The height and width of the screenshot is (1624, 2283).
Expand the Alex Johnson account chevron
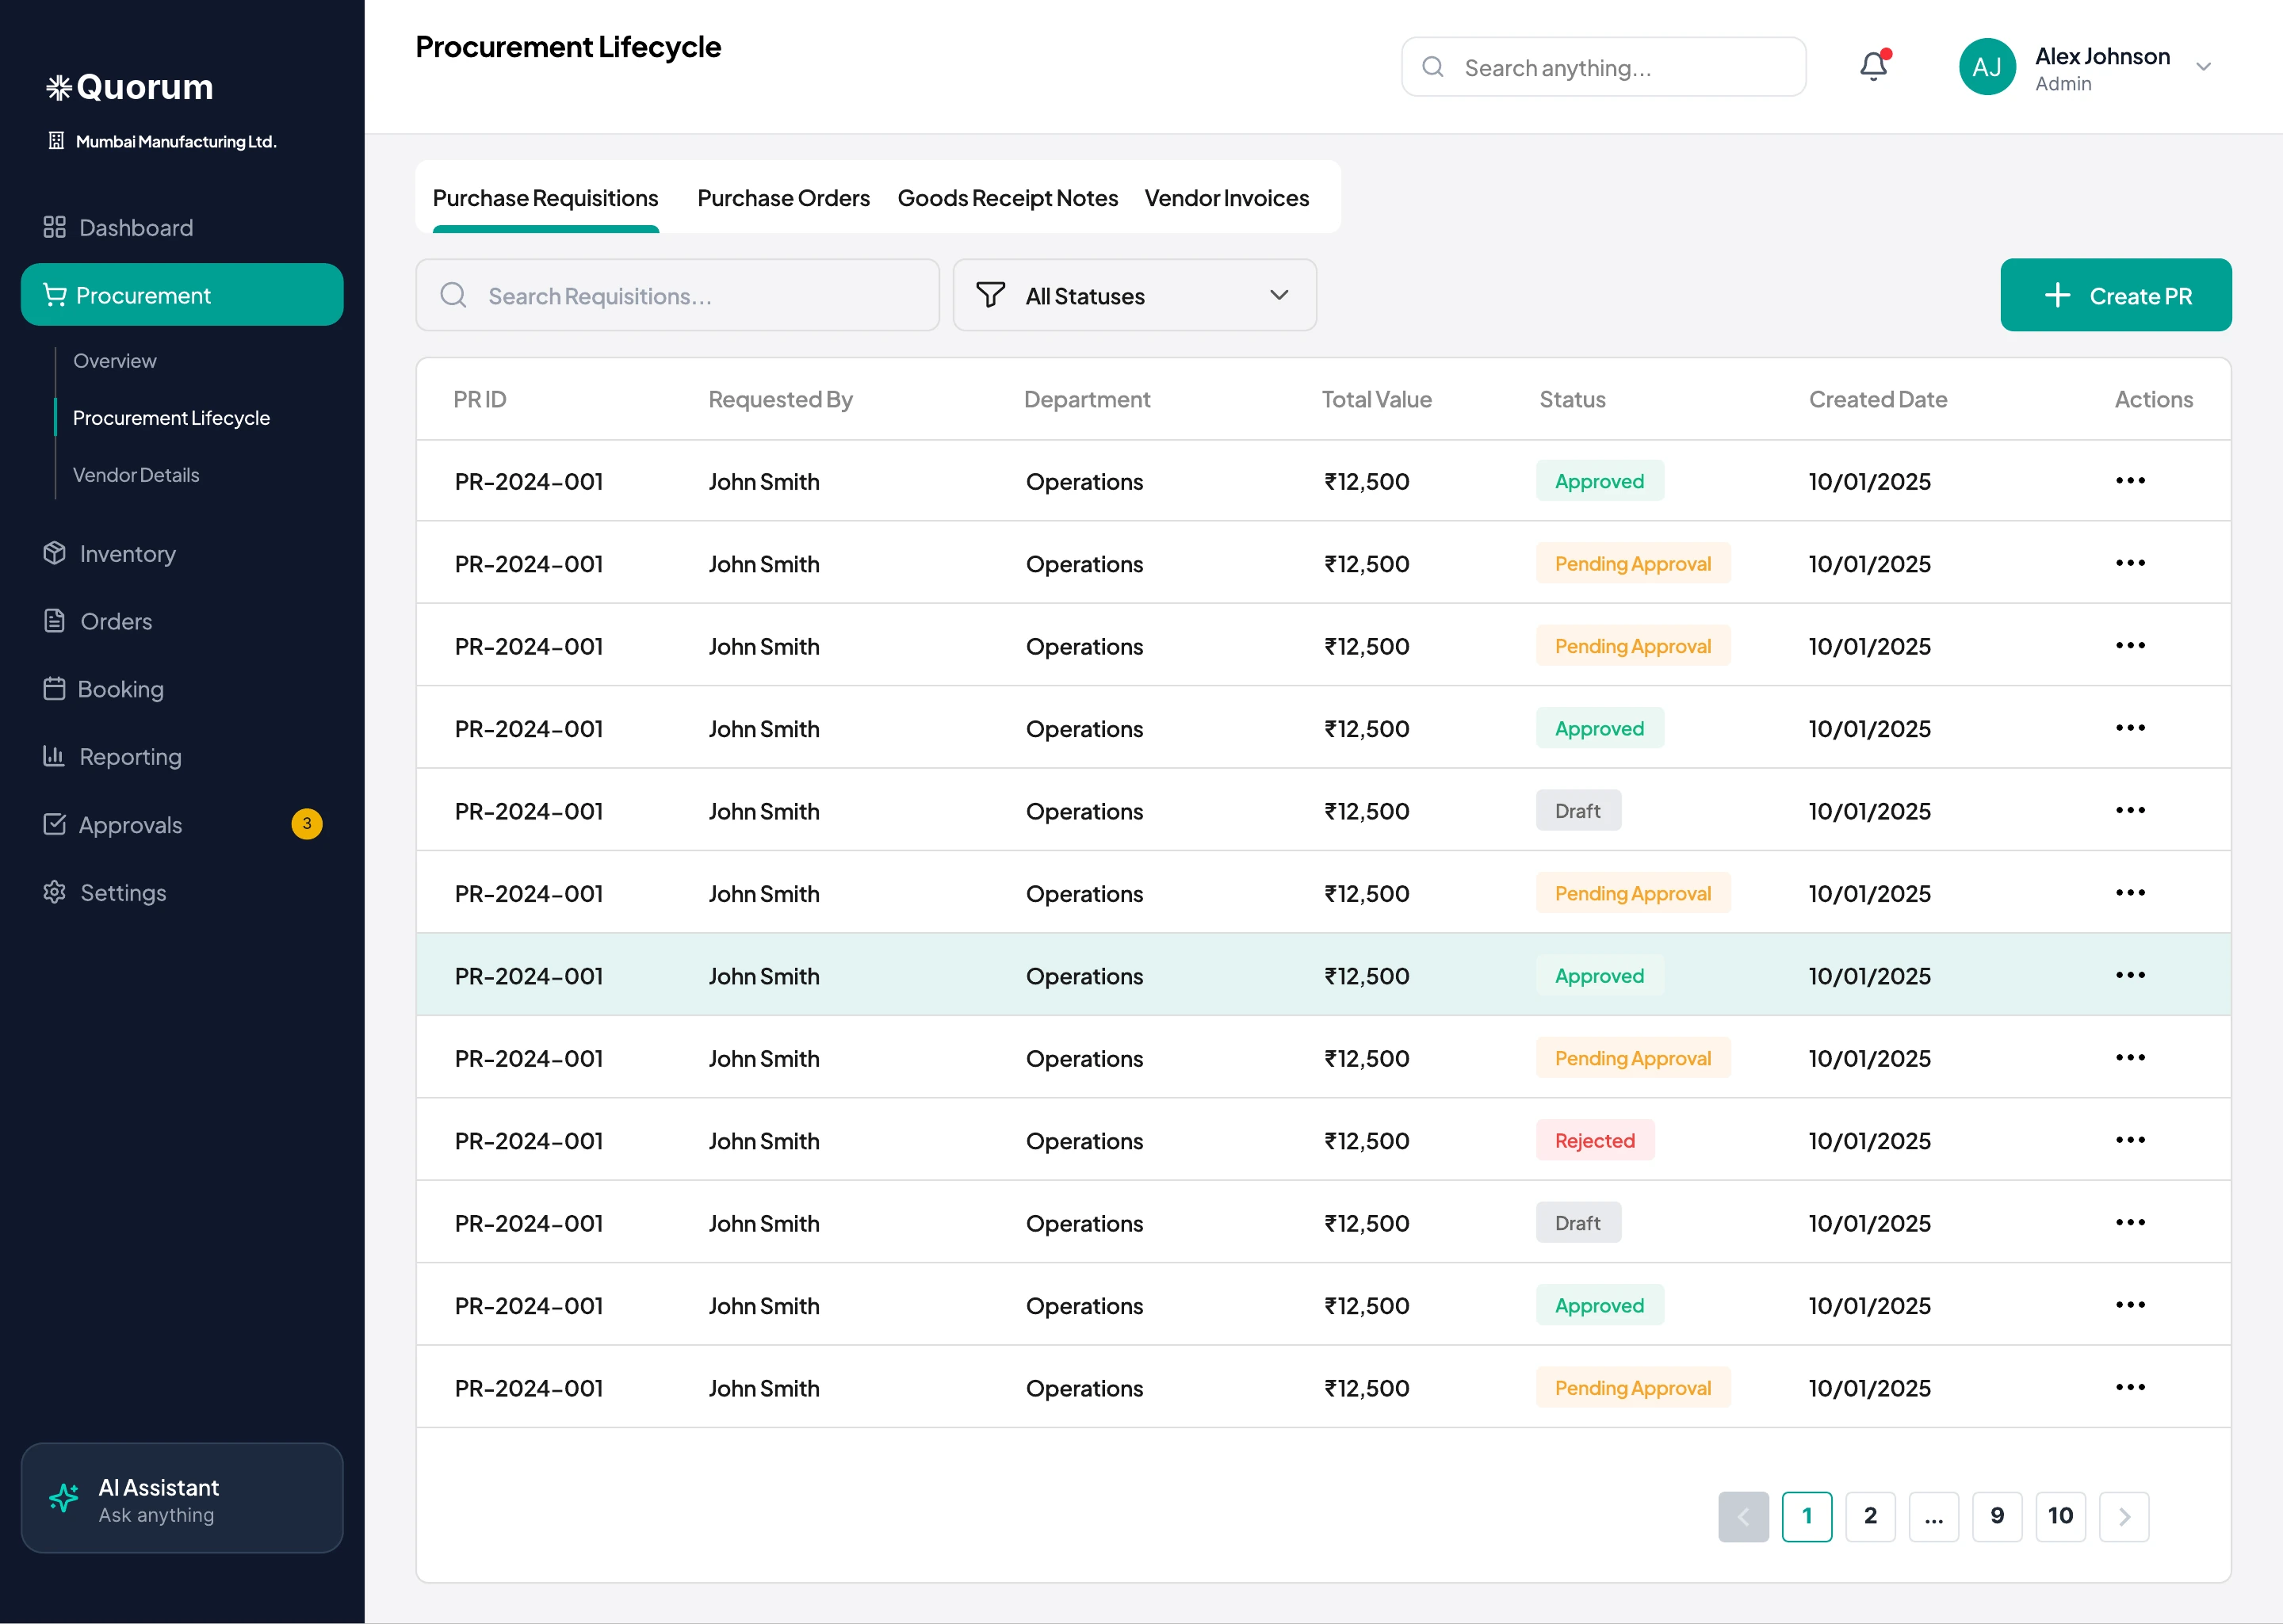[x=2203, y=67]
